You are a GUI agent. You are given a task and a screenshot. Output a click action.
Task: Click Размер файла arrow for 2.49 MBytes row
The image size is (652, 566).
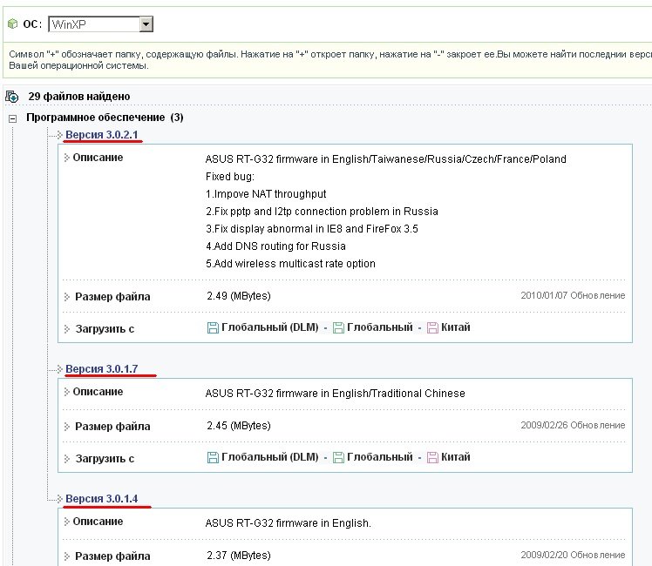(x=66, y=296)
